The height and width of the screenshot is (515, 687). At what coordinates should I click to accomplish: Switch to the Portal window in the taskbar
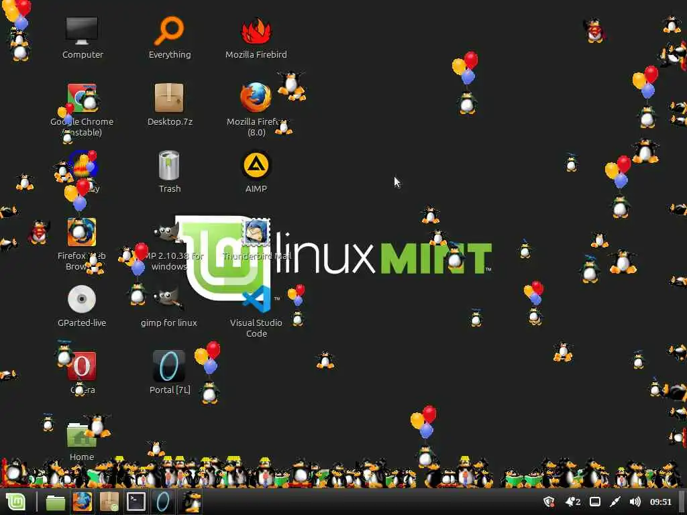pyautogui.click(x=163, y=502)
